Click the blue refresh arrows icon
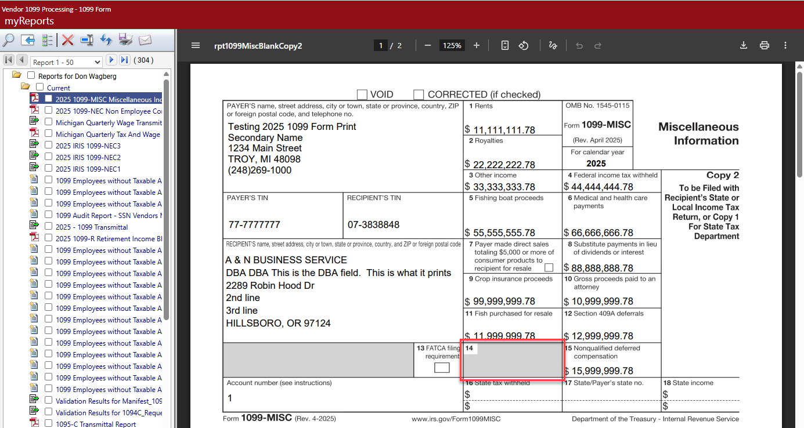The image size is (804, 428). click(106, 40)
